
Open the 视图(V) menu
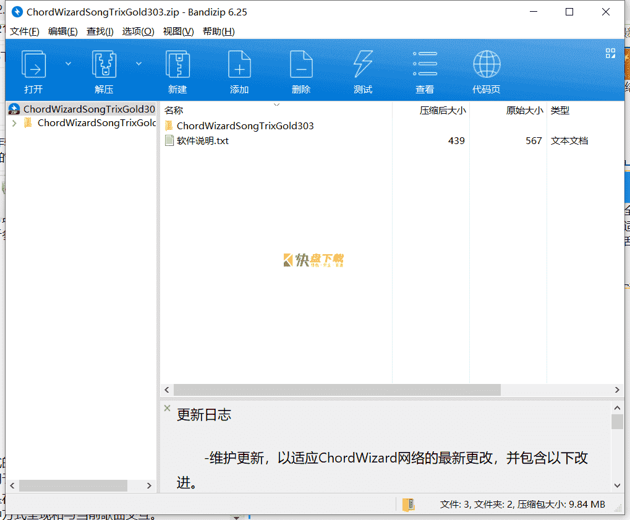pos(179,32)
